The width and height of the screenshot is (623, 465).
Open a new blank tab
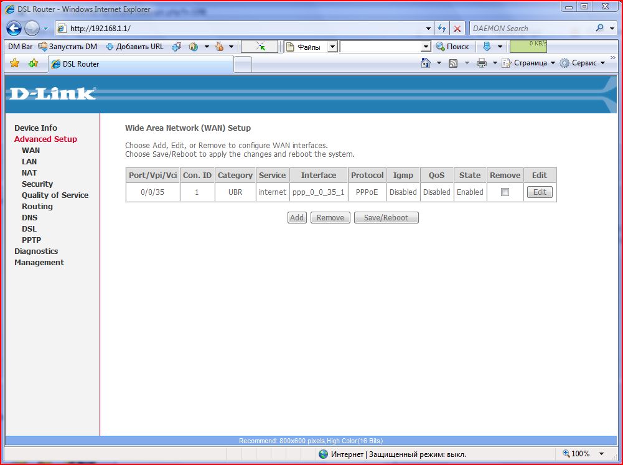[242, 64]
